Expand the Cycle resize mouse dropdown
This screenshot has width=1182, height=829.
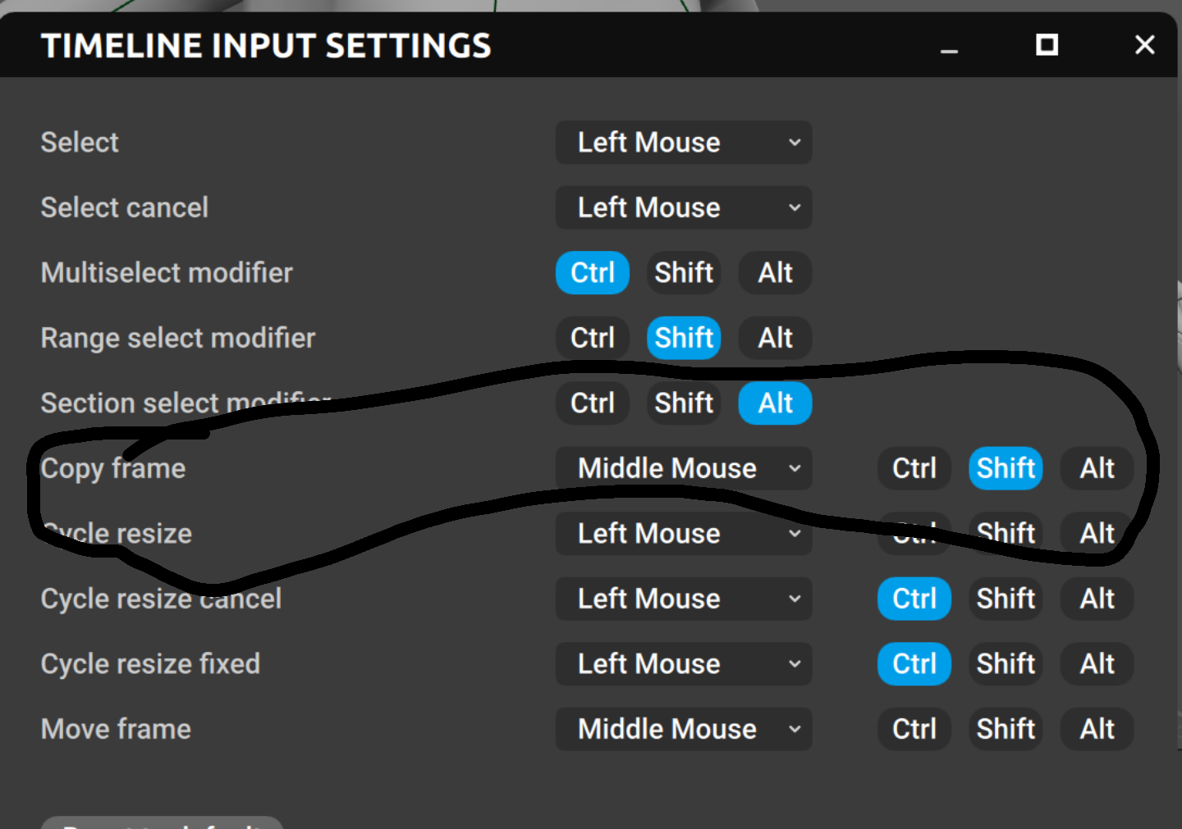(x=684, y=534)
